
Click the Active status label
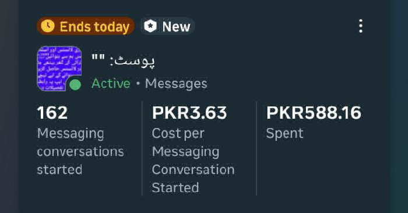click(x=111, y=84)
